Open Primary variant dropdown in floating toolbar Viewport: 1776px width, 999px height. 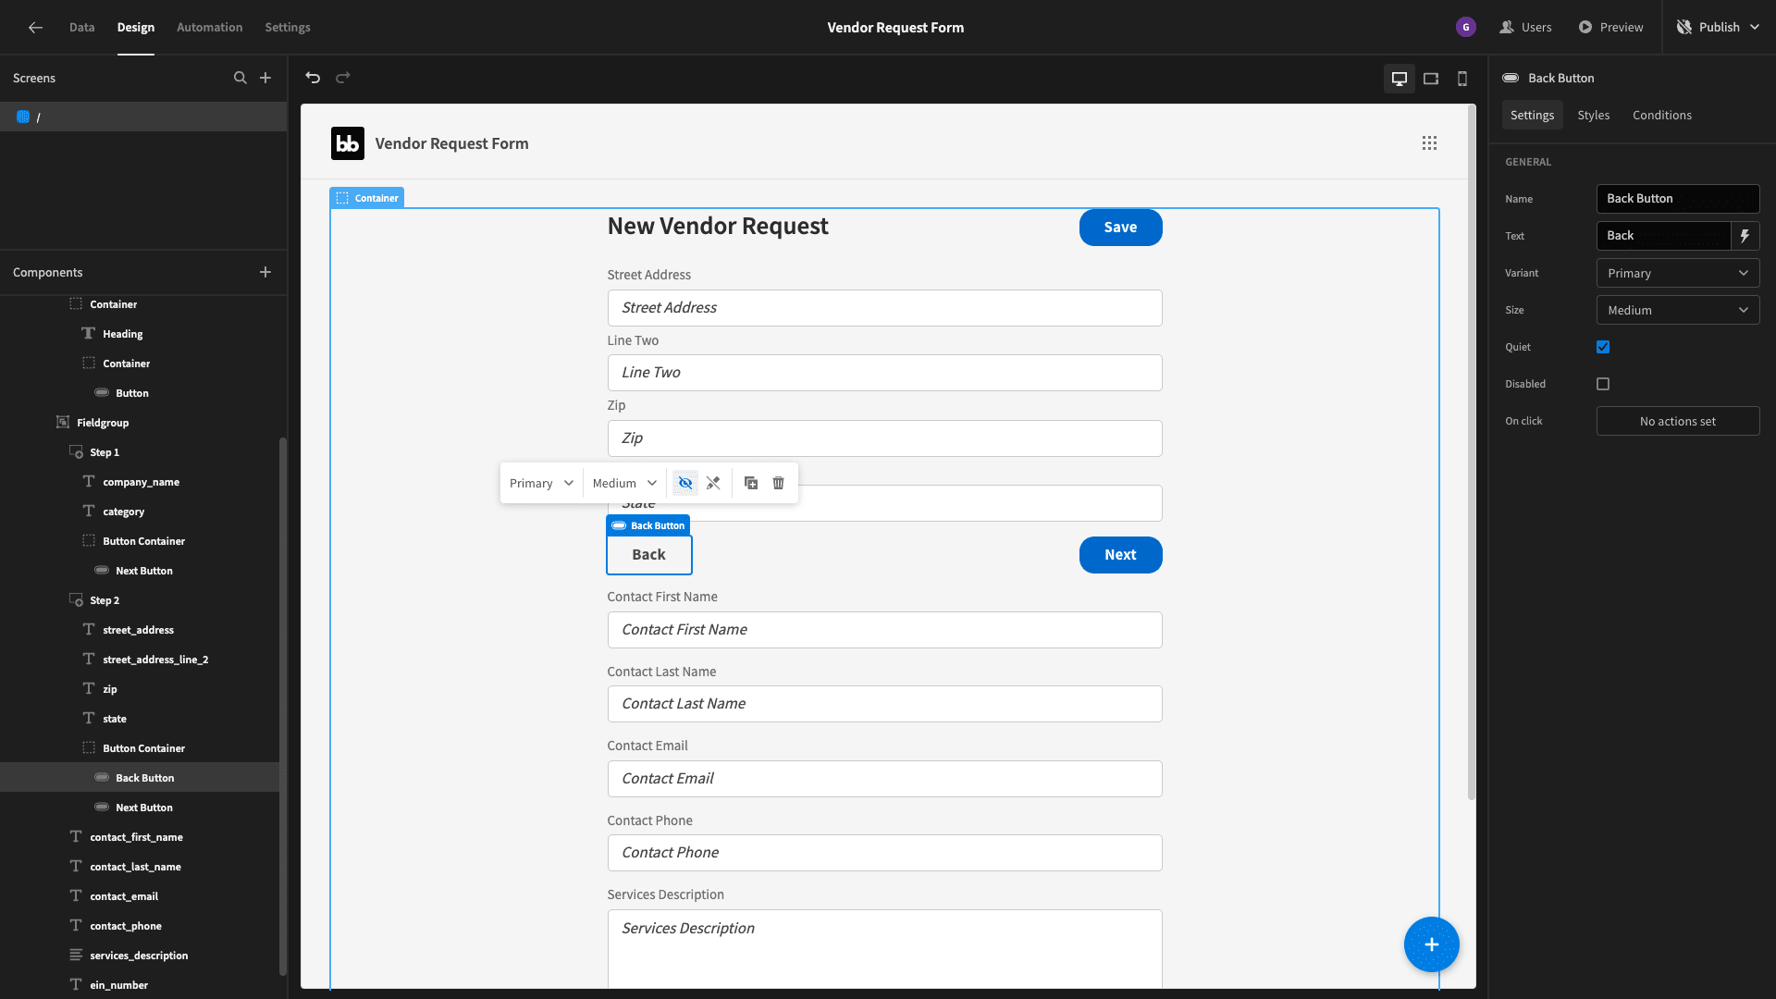[542, 483]
